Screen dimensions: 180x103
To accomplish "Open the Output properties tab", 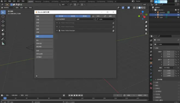I will pyautogui.click(x=151, y=48).
